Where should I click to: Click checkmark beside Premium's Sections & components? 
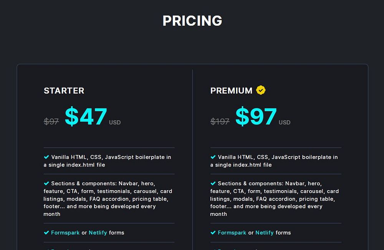click(213, 183)
